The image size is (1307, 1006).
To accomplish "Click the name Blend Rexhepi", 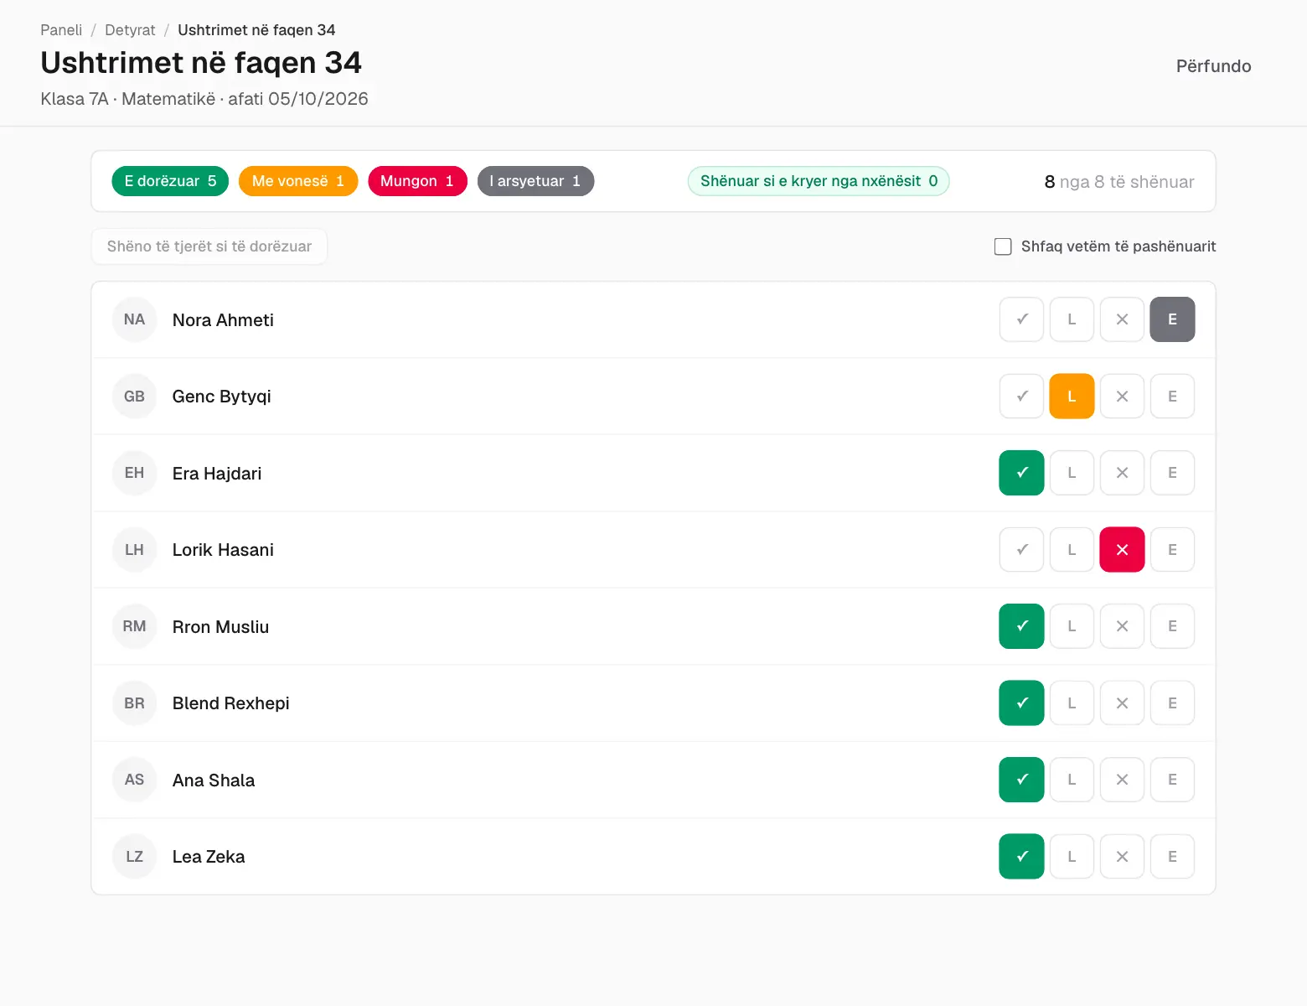I will point(231,703).
